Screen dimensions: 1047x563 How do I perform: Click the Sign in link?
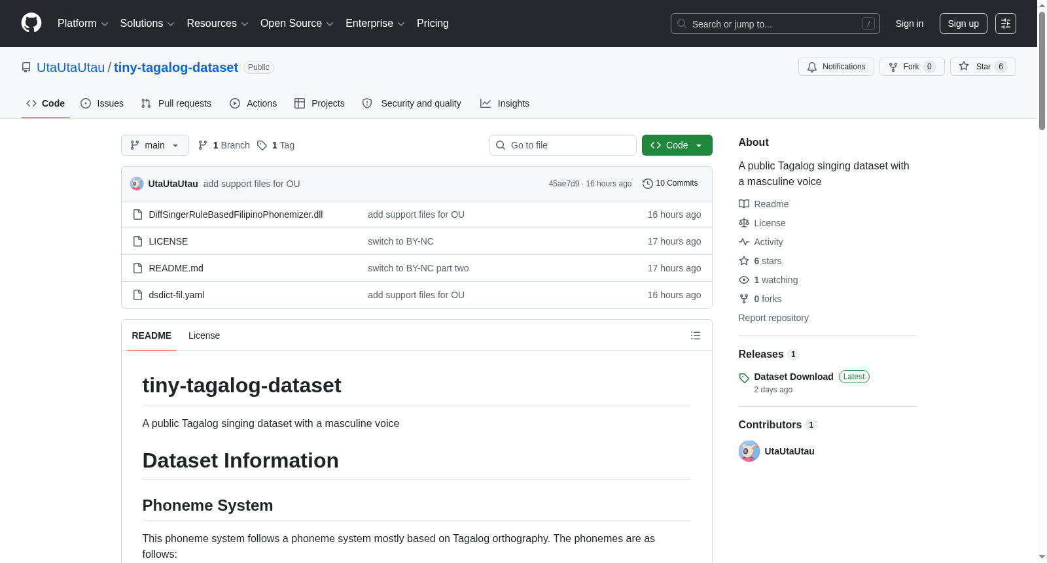point(910,24)
